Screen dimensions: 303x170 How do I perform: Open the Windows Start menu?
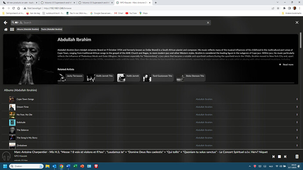(5, 166)
